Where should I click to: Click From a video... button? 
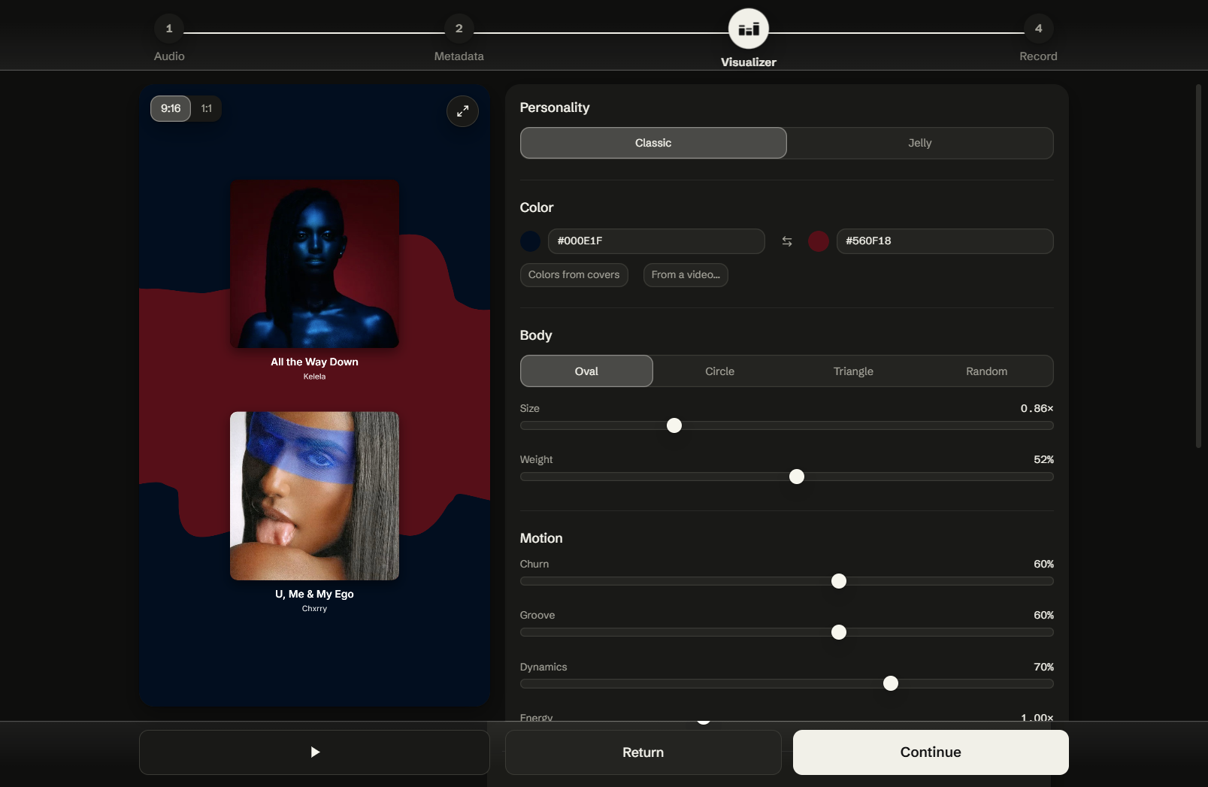coord(686,275)
